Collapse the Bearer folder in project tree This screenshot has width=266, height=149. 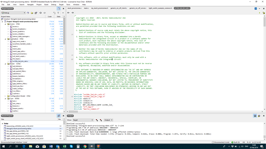pyautogui.click(x=5, y=64)
